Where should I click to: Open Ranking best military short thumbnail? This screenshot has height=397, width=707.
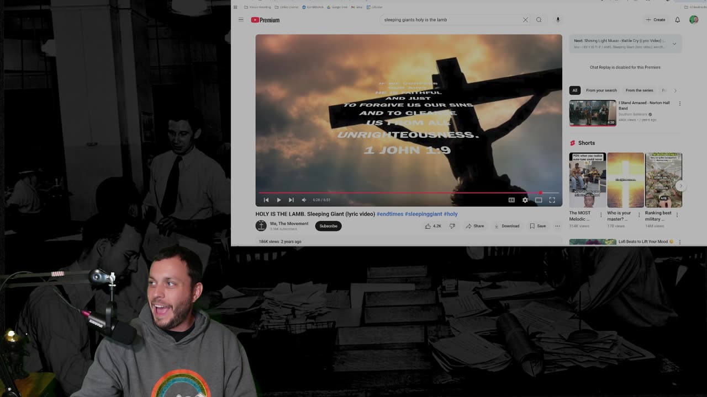[x=663, y=180]
